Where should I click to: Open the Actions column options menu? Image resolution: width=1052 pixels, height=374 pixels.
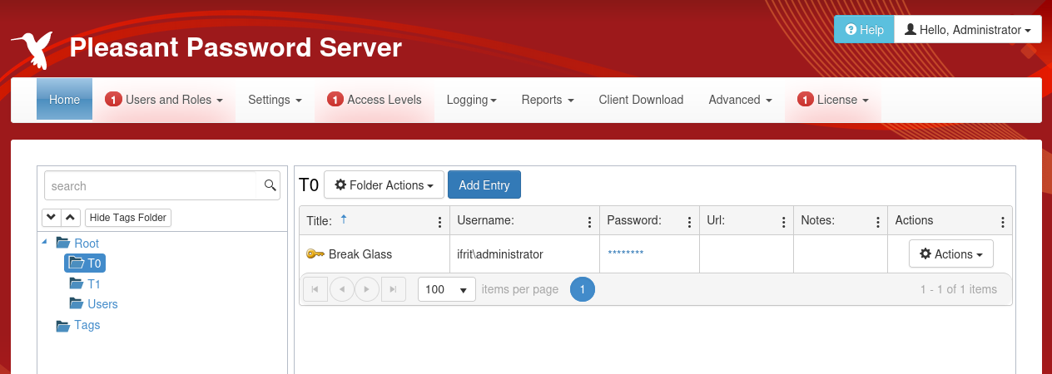(1003, 222)
